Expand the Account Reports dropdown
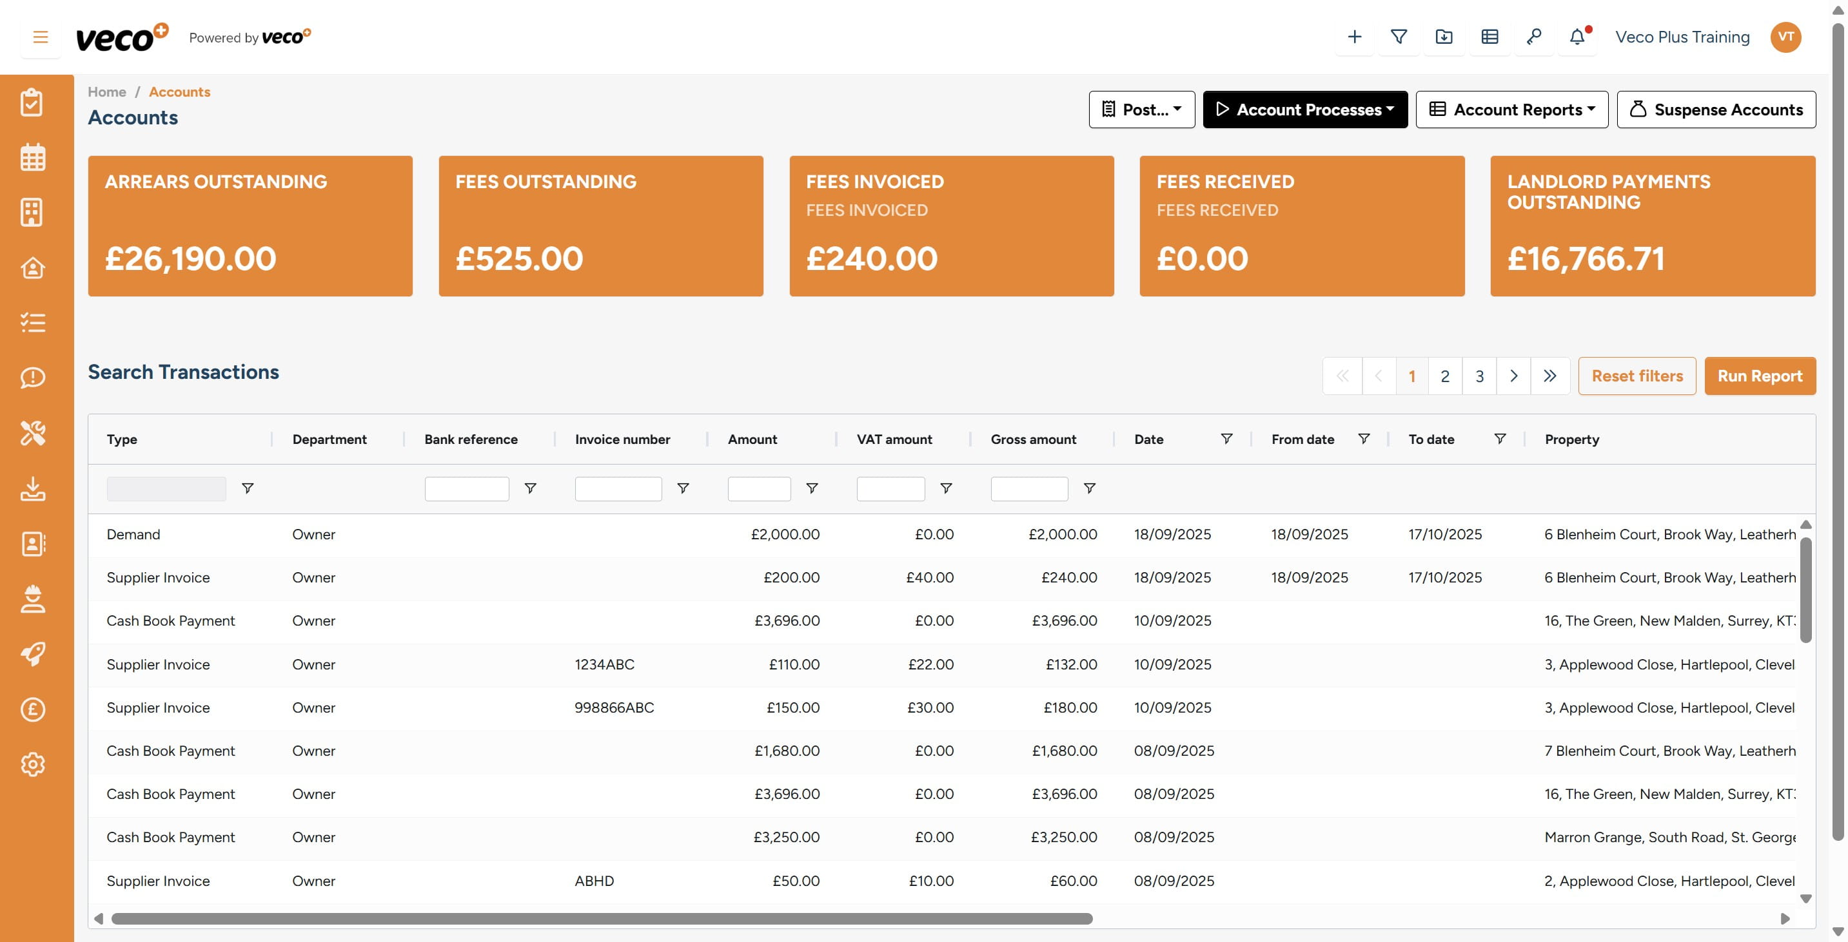 1511,110
